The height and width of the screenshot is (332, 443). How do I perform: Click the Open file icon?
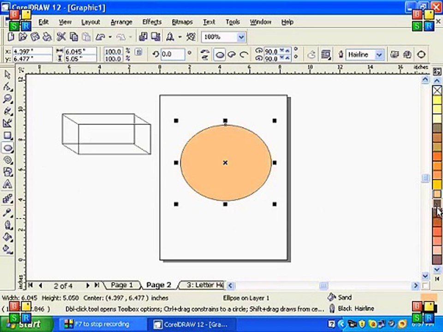(x=23, y=37)
